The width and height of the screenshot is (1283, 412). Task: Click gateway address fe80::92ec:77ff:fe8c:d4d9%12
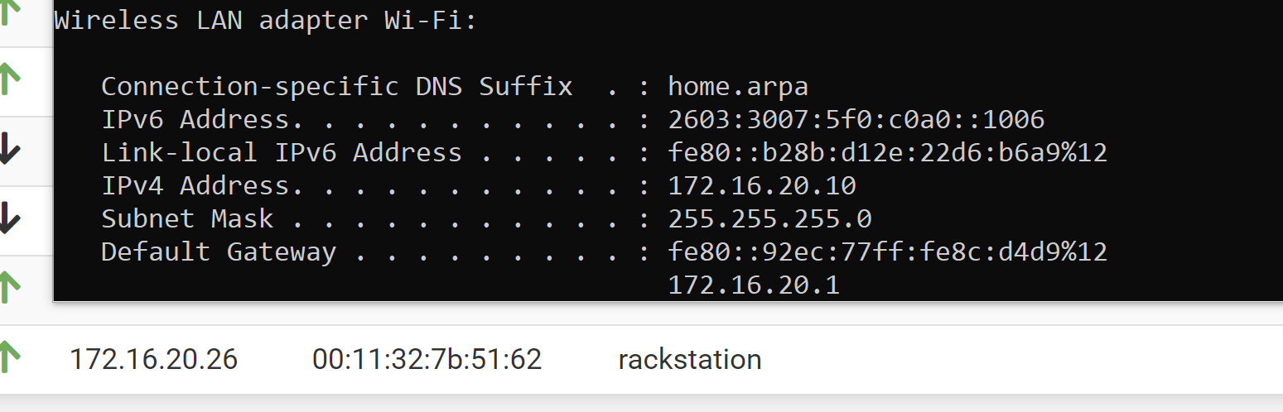pos(888,252)
